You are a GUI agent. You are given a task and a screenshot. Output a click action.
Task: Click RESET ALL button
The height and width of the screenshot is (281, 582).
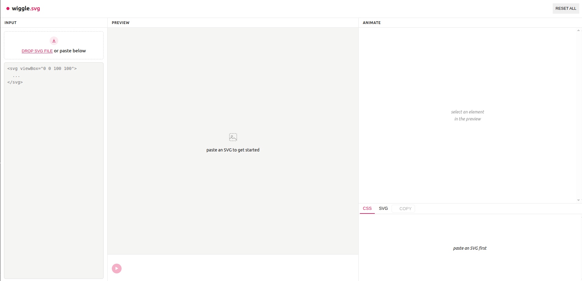pyautogui.click(x=566, y=9)
